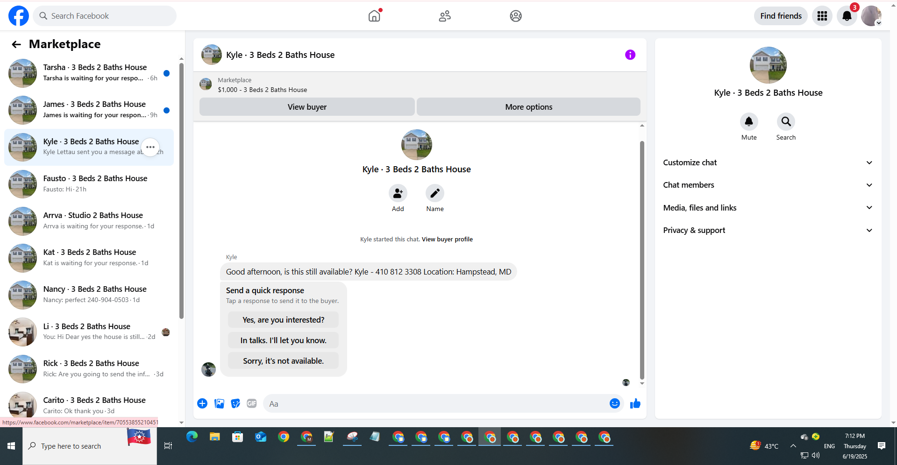Open Kat conversation
The image size is (897, 465).
89,258
